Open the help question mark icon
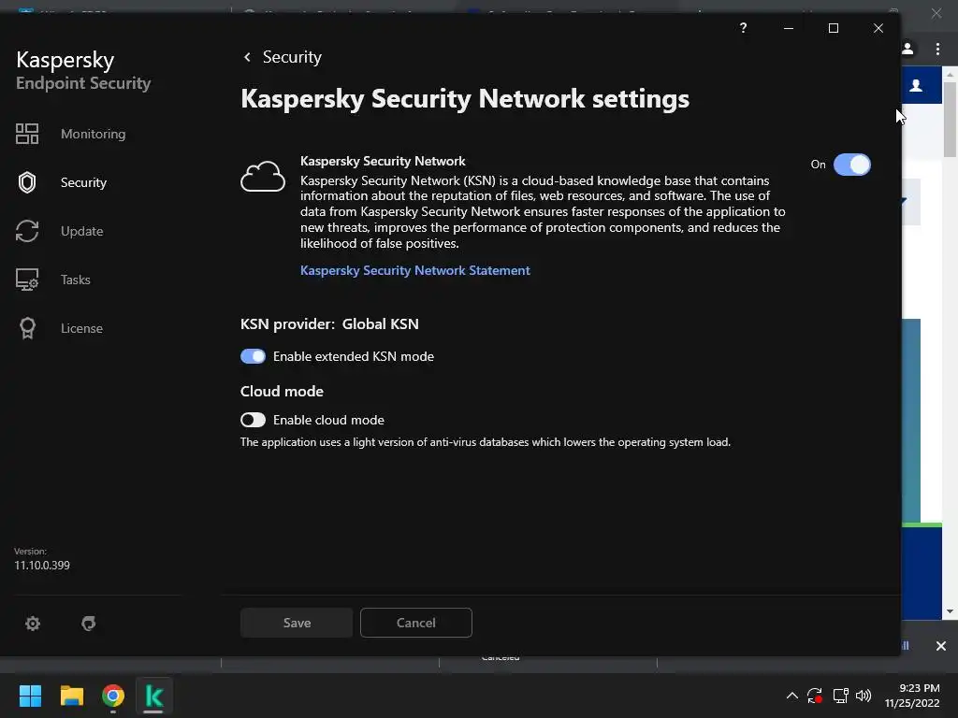 [743, 28]
